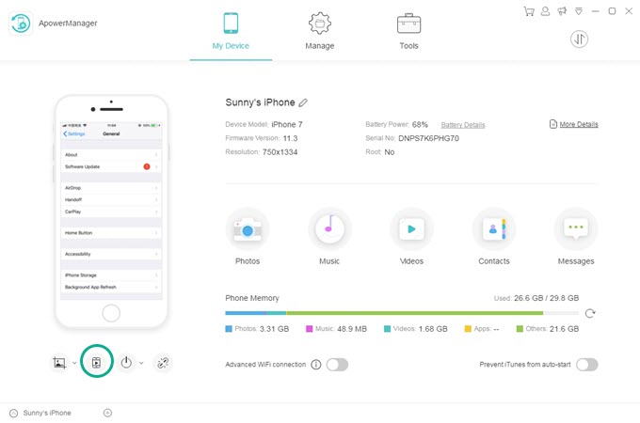Image resolution: width=640 pixels, height=423 pixels.
Task: Click the pencil icon to rename Sunny's iPhone
Action: click(303, 102)
